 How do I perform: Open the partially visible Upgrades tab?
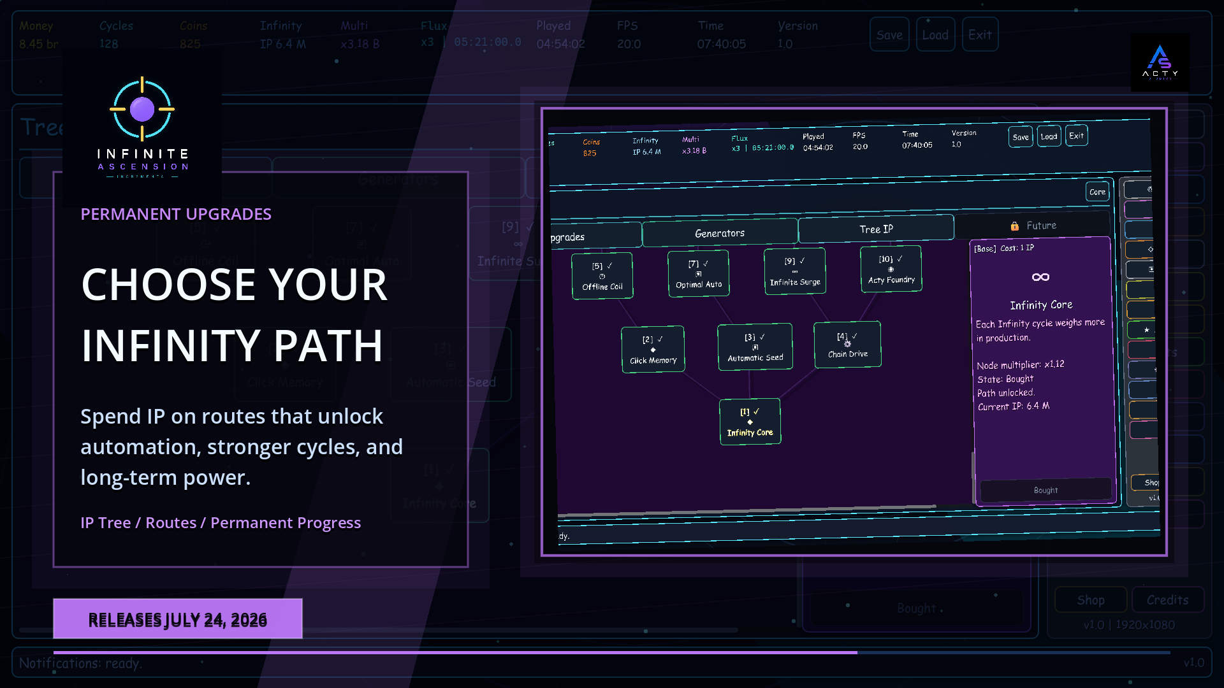595,236
